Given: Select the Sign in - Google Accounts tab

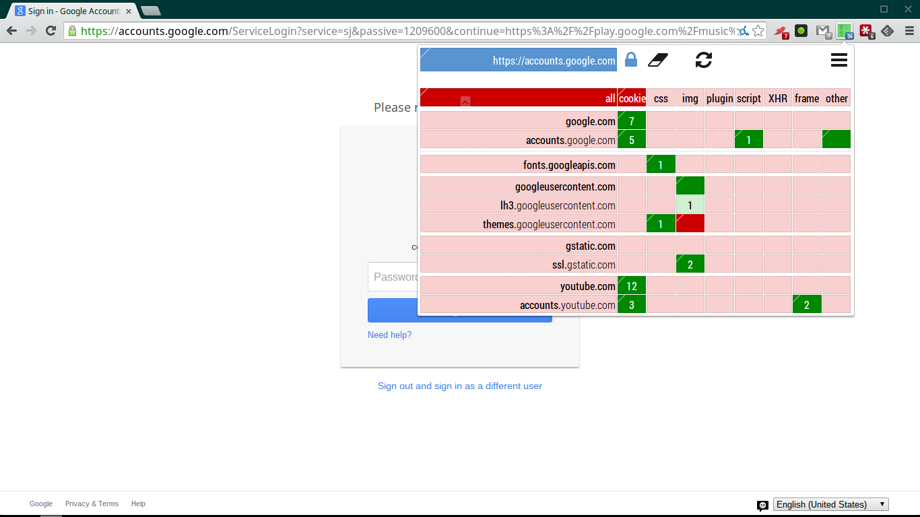Looking at the screenshot, I should (x=73, y=11).
